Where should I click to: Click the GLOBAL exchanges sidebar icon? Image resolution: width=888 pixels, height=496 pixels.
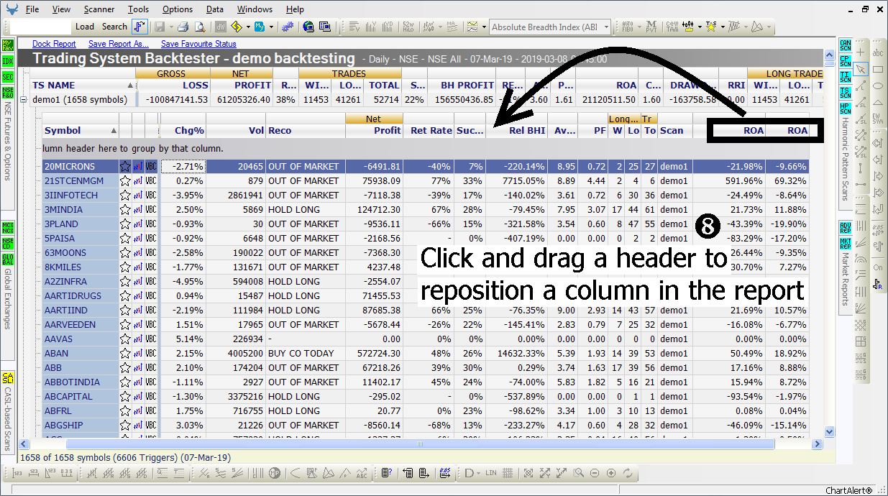(x=8, y=259)
